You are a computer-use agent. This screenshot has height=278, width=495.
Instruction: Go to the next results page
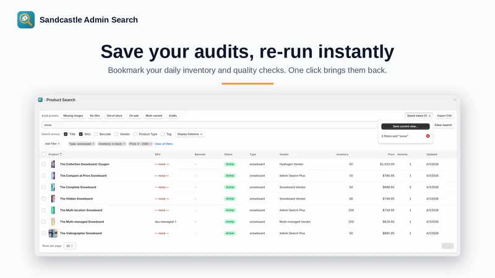click(451, 246)
